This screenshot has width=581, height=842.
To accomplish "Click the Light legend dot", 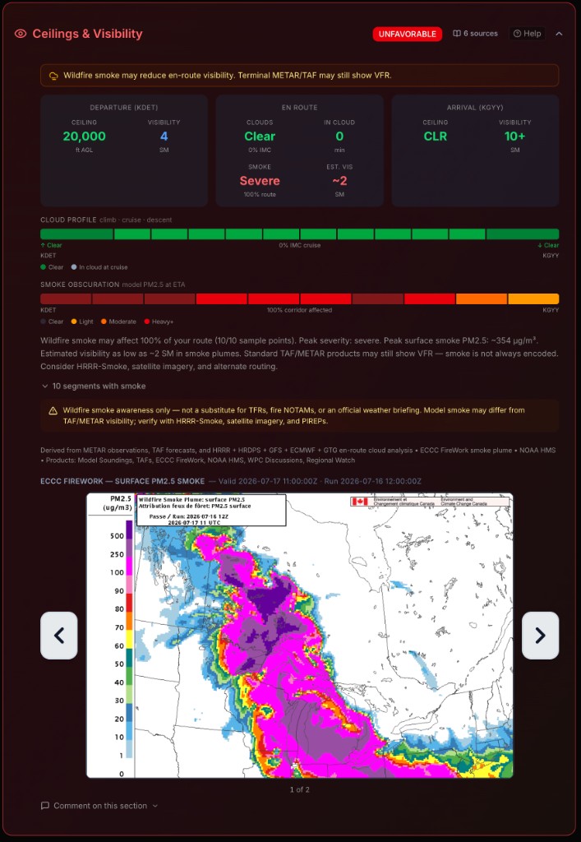I will click(x=74, y=322).
